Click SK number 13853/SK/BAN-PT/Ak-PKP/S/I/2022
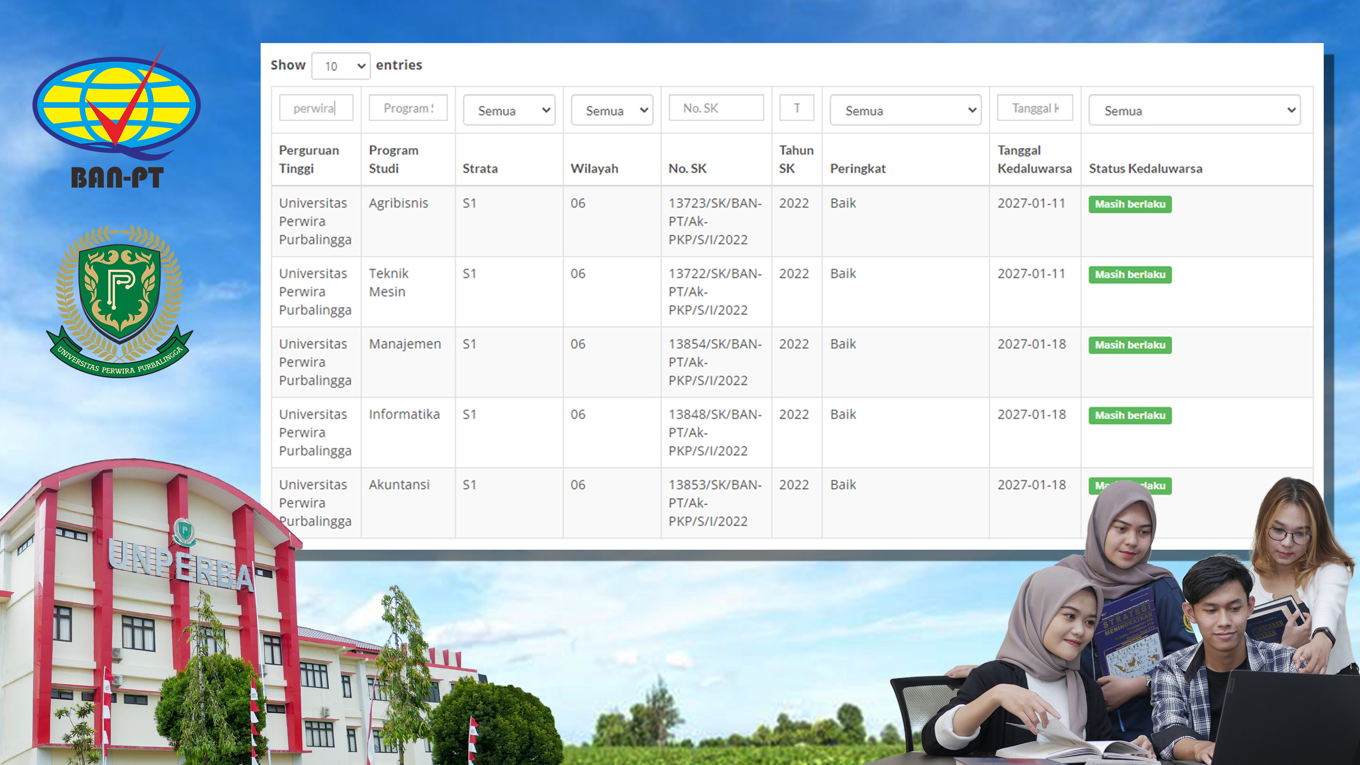The width and height of the screenshot is (1360, 765). click(x=715, y=502)
